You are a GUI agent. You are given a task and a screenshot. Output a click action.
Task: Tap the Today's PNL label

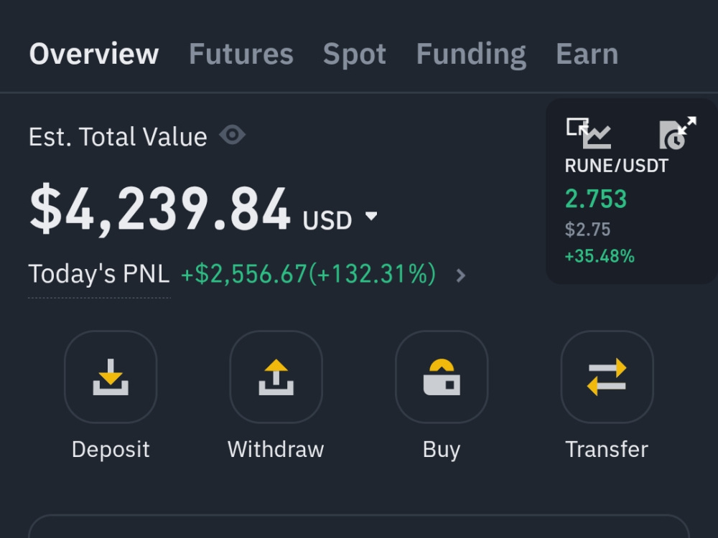click(x=99, y=273)
